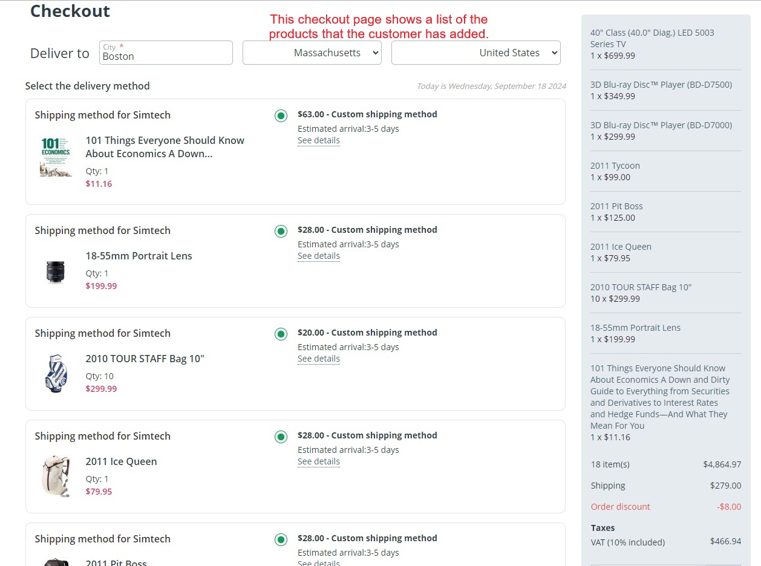This screenshot has width=761, height=566.
Task: Click the VAT (10% included) line
Action: (x=628, y=542)
